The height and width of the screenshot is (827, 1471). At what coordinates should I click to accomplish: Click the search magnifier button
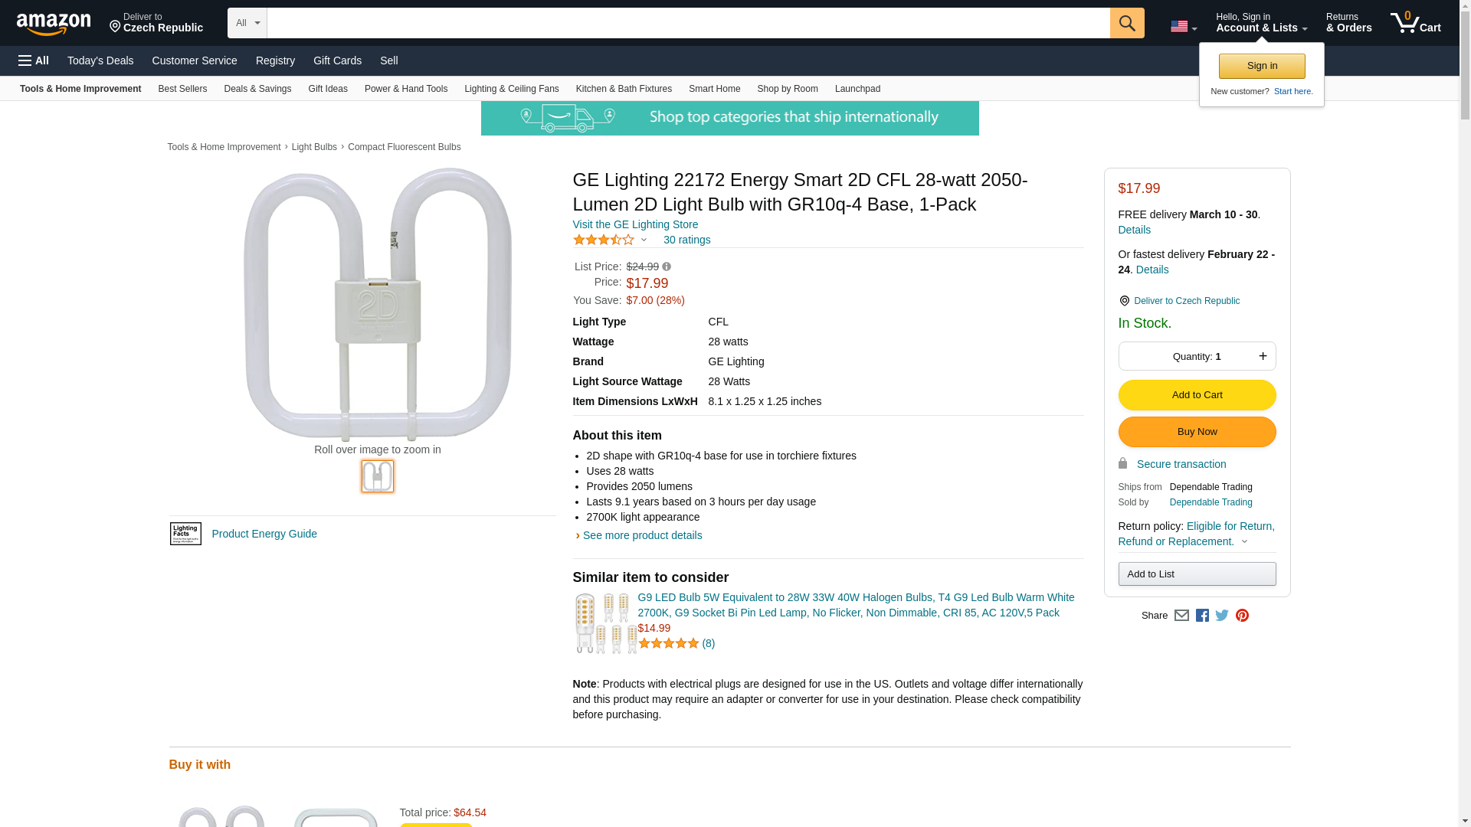(x=1126, y=23)
